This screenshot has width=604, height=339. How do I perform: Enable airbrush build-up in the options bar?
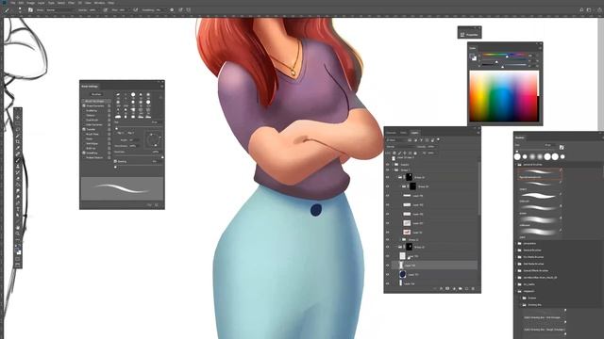coord(136,10)
